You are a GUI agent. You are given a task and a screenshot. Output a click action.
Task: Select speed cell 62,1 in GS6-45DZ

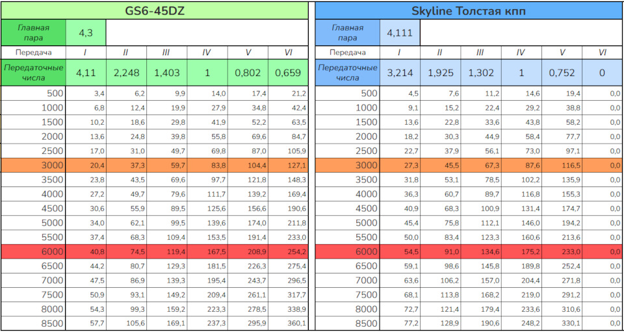[x=126, y=223]
